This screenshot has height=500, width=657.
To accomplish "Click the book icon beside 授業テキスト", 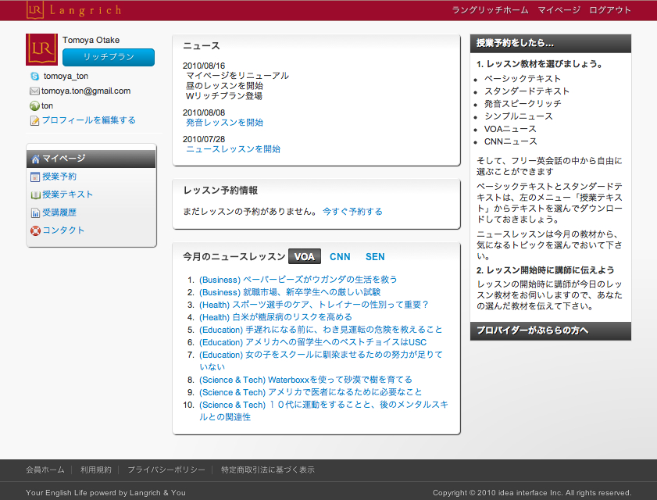I will click(x=35, y=195).
